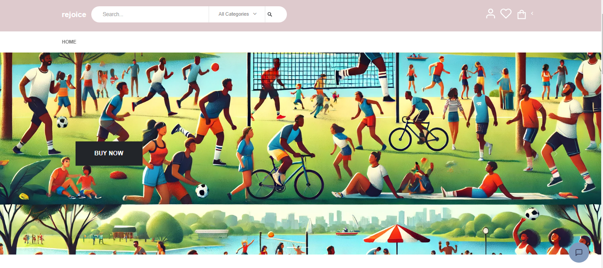
Task: Show previous slide with left carousel arrow
Action: click(x=40, y=154)
